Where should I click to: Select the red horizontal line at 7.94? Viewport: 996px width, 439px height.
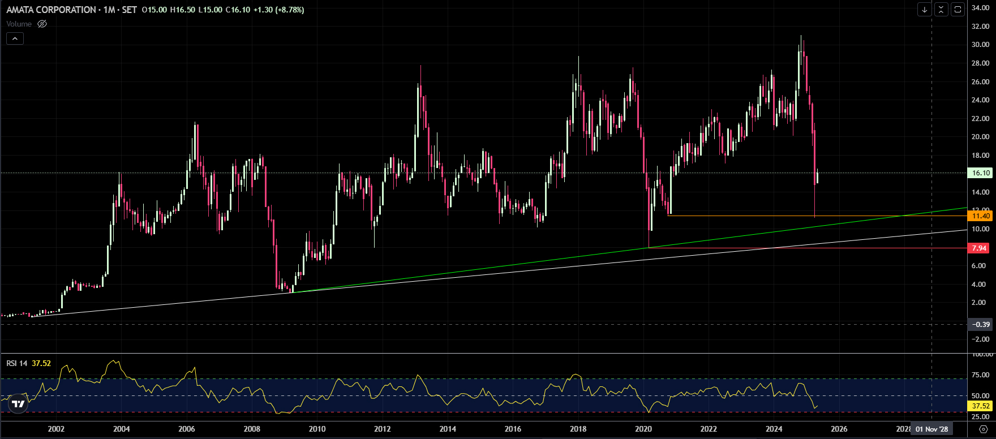pos(809,248)
